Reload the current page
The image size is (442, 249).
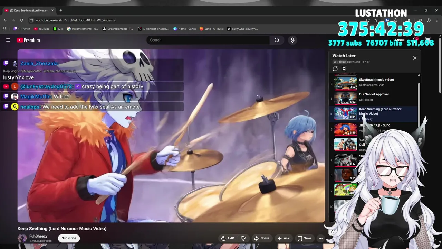22,20
